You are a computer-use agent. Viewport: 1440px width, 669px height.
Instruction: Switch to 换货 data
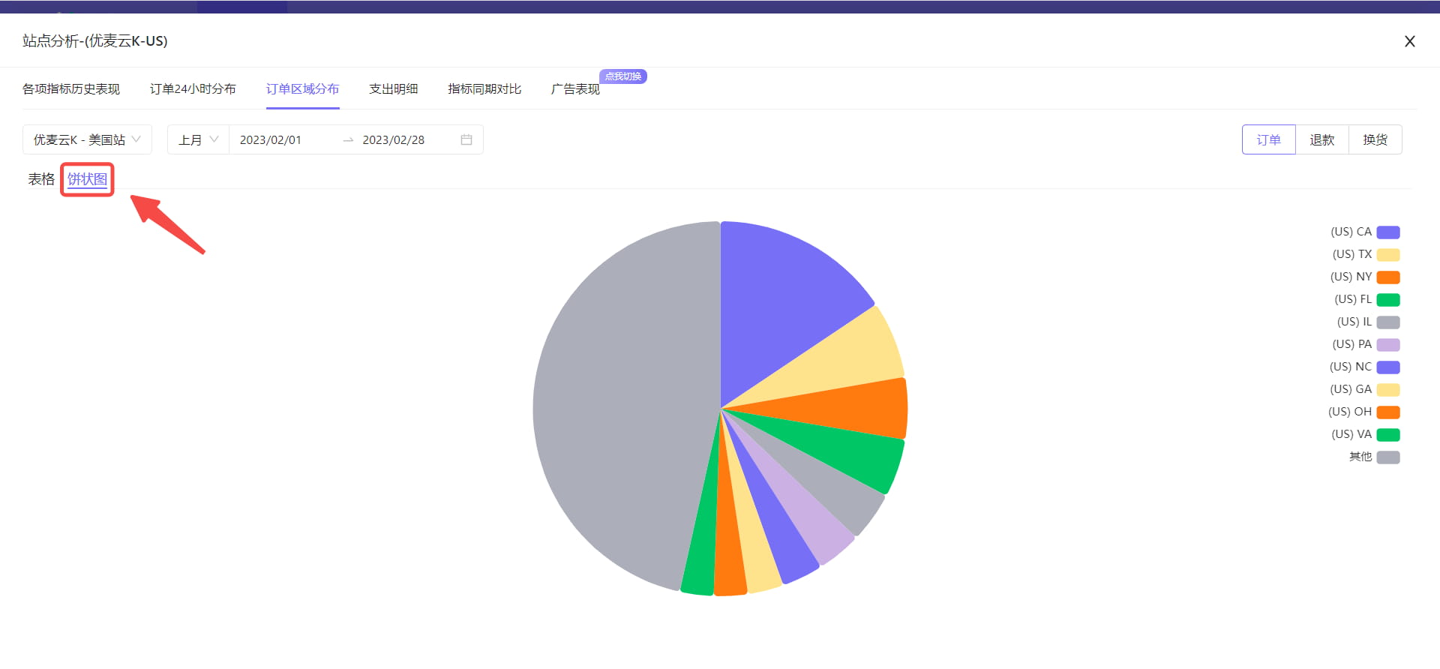tap(1375, 139)
